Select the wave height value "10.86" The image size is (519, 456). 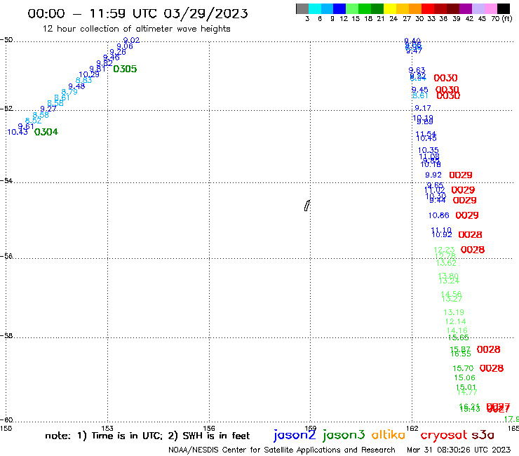tap(438, 215)
